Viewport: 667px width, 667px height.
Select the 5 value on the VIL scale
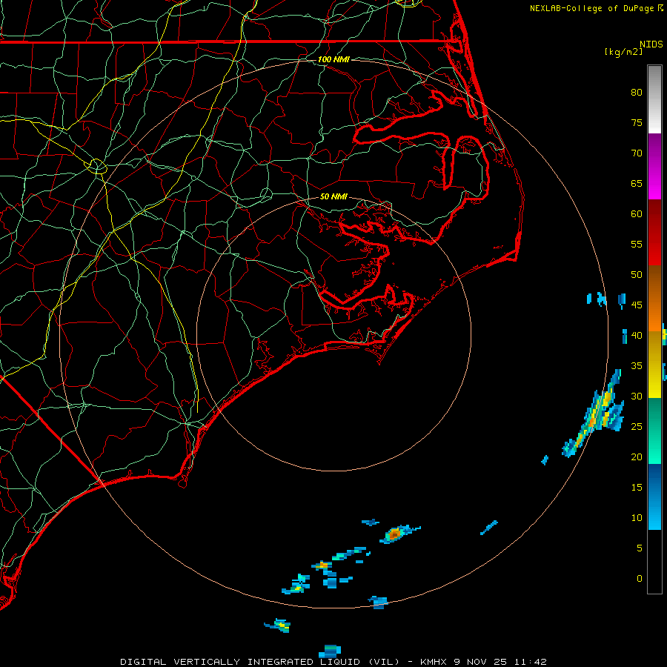[x=640, y=548]
